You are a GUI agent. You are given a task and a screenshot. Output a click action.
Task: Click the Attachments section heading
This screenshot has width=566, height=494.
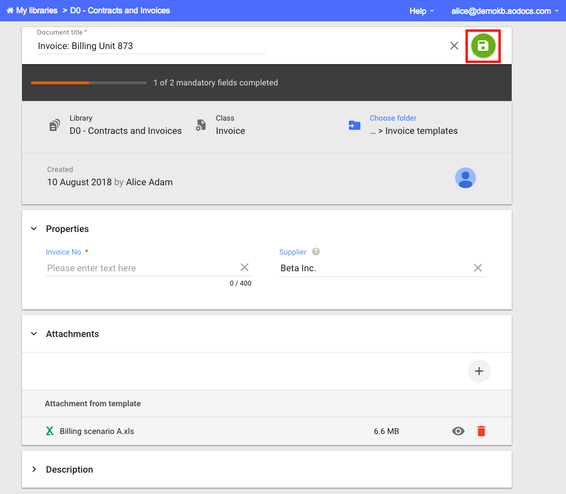click(x=72, y=334)
